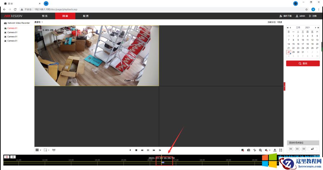The image size is (323, 170).
Task: Click the go-to-time enter arrow button
Action: (x=312, y=149)
